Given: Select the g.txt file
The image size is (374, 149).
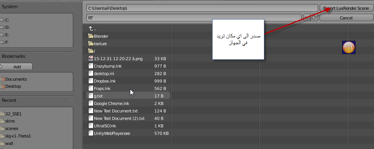Looking at the screenshot, I should 128,96.
